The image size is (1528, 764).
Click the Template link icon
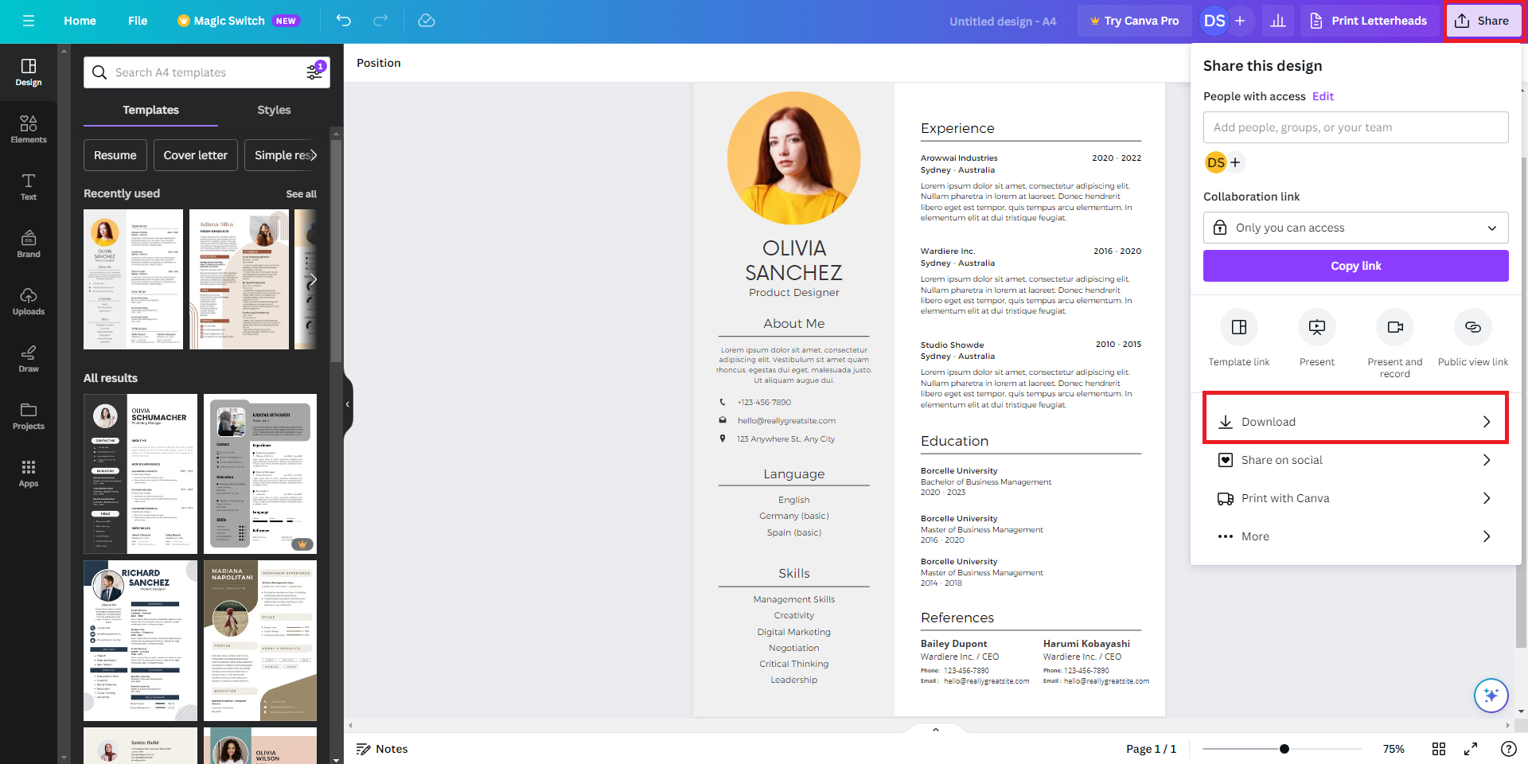pyautogui.click(x=1239, y=327)
